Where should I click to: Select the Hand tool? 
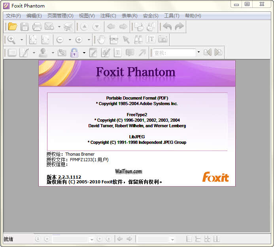(x=102, y=40)
